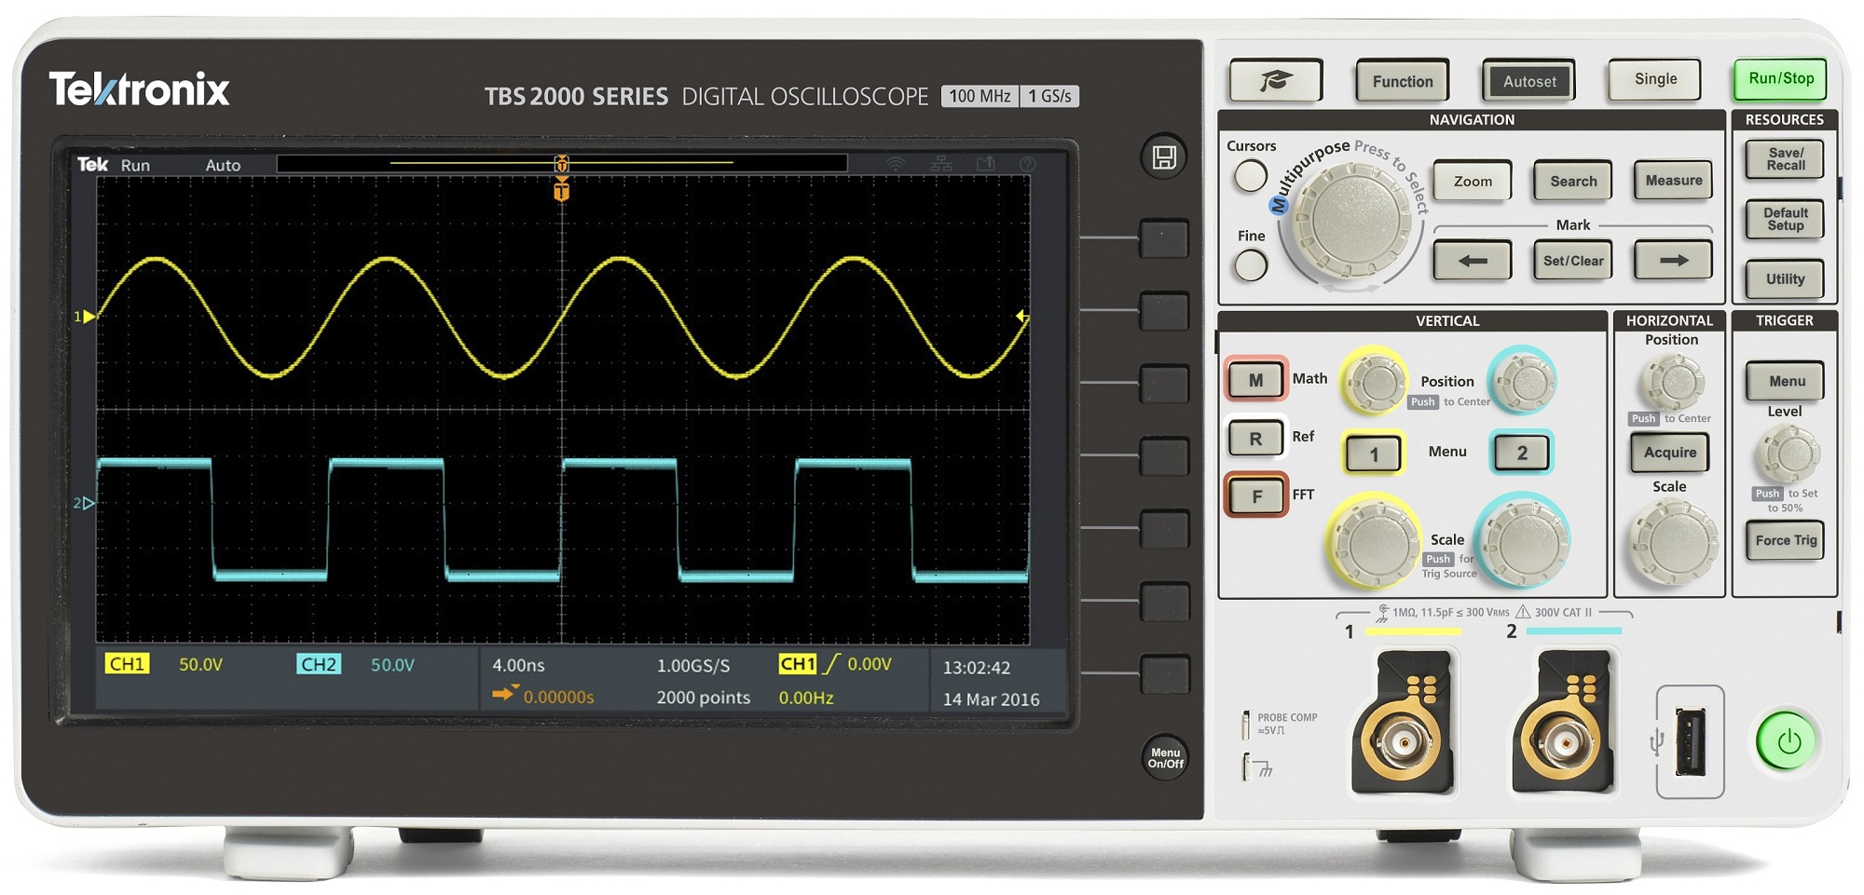Click the network status icon on screen
This screenshot has height=895, width=1864.
pos(941,165)
